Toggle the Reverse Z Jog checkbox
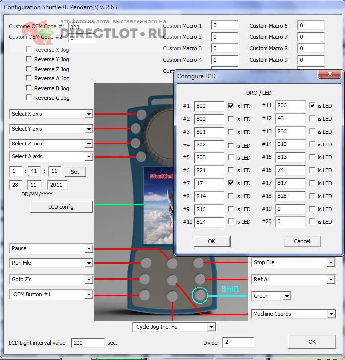The width and height of the screenshot is (345, 360). coord(29,69)
